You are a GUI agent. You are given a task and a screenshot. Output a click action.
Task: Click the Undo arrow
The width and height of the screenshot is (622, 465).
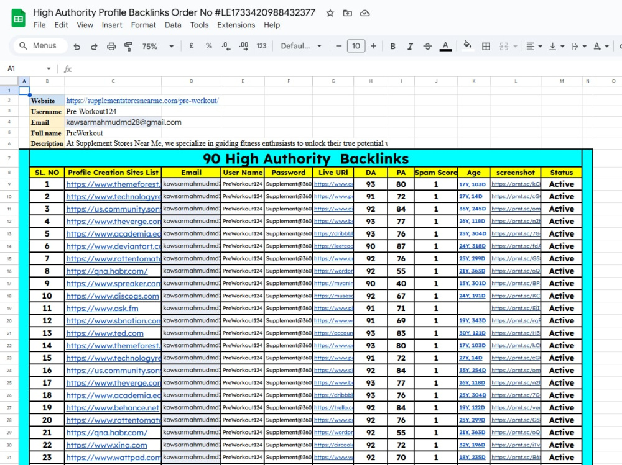tap(77, 47)
